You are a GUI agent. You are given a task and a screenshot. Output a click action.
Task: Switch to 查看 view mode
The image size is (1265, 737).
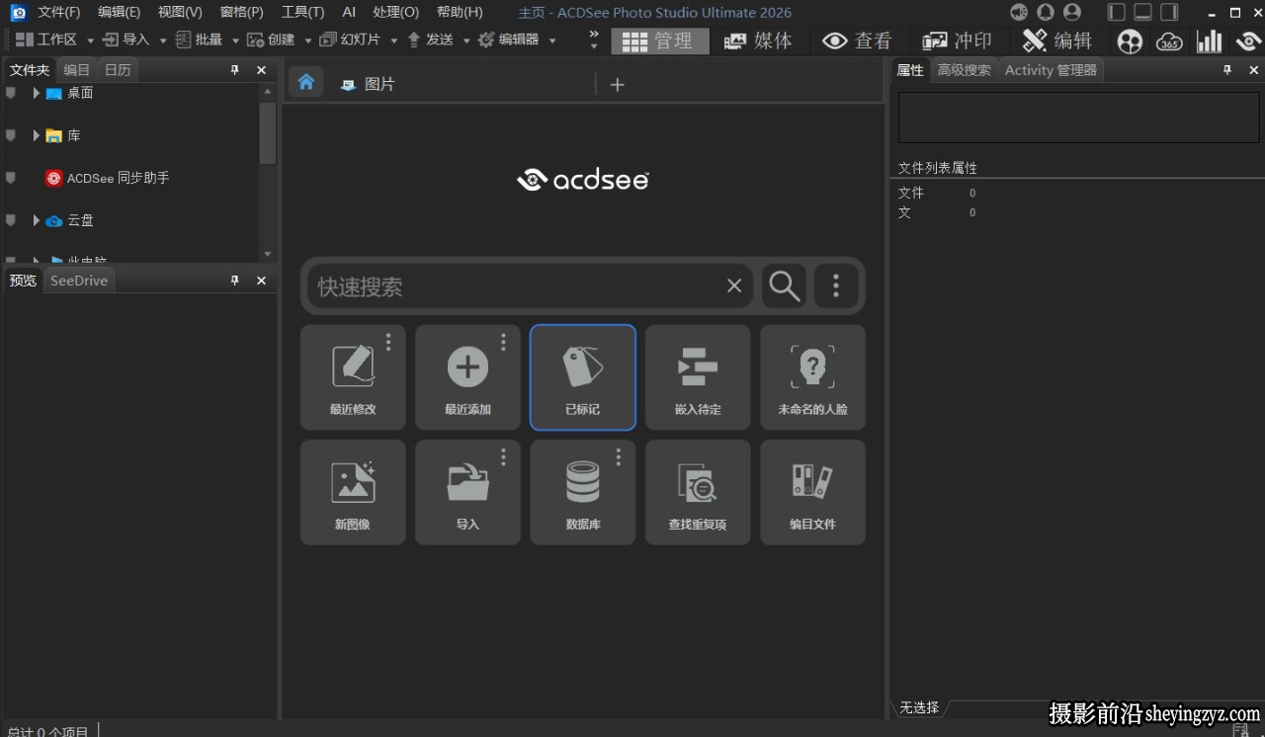coord(857,41)
